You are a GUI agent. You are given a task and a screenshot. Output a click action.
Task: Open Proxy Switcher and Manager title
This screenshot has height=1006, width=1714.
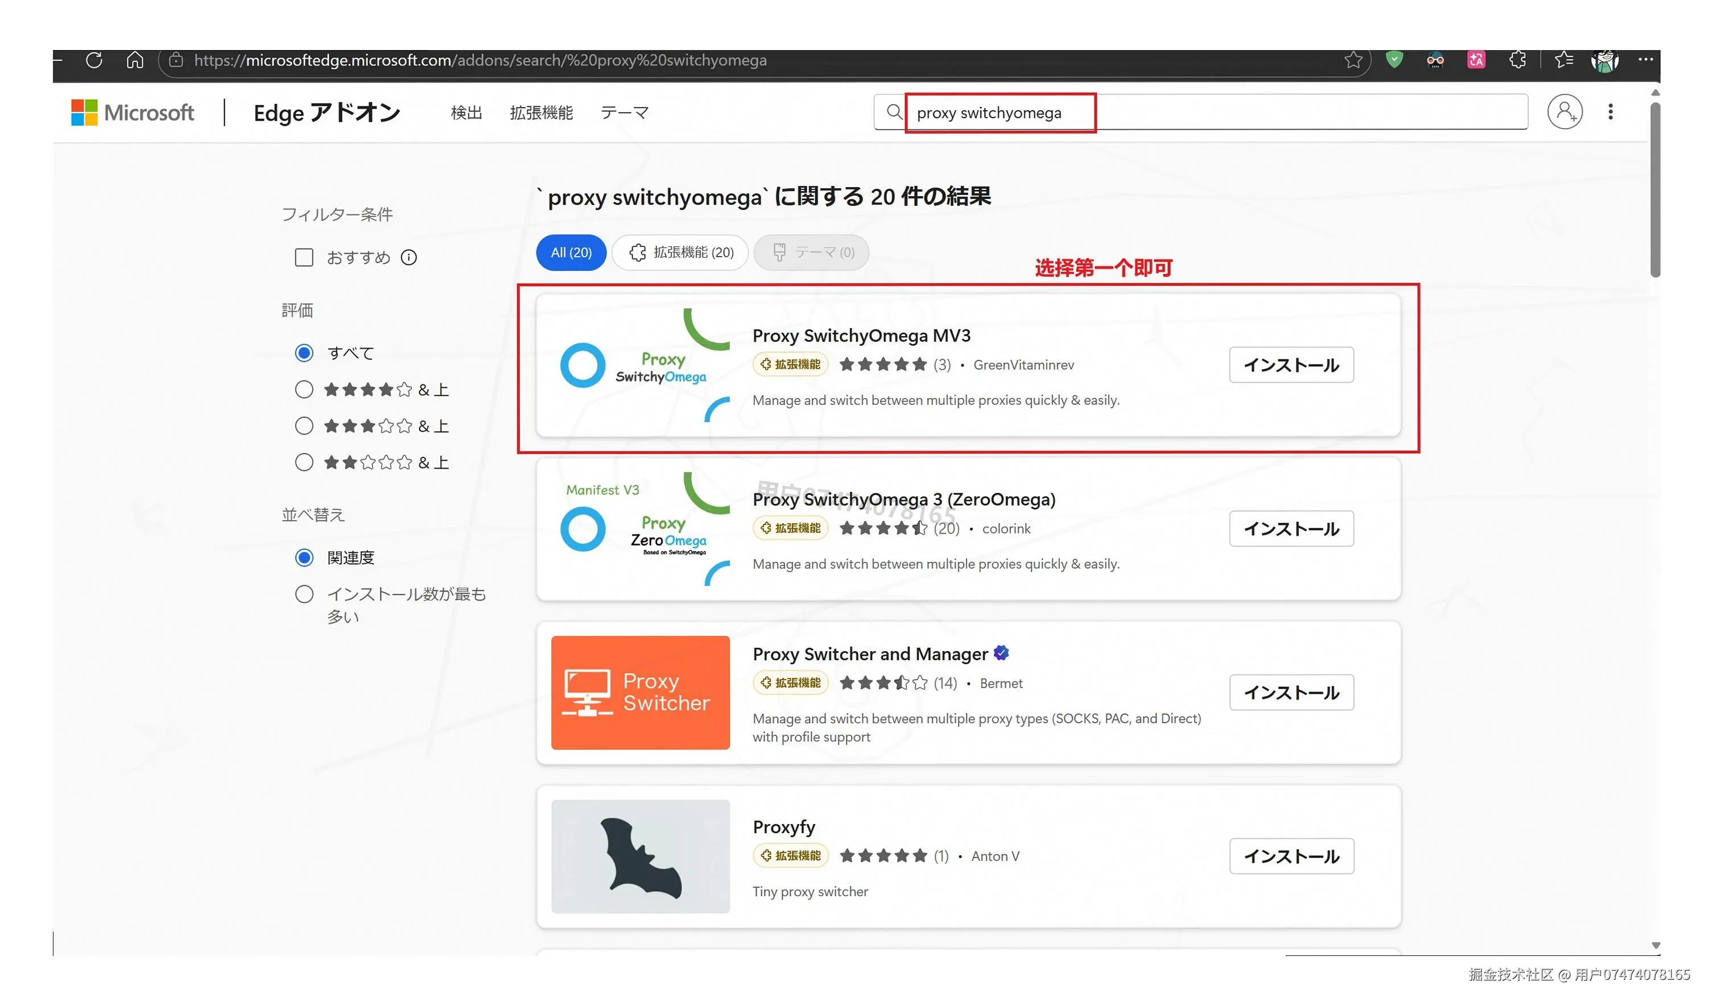(x=870, y=654)
